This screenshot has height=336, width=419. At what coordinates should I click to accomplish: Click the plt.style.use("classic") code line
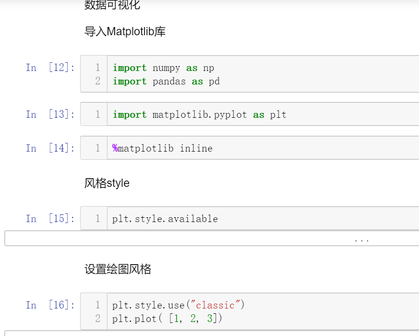tap(179, 305)
